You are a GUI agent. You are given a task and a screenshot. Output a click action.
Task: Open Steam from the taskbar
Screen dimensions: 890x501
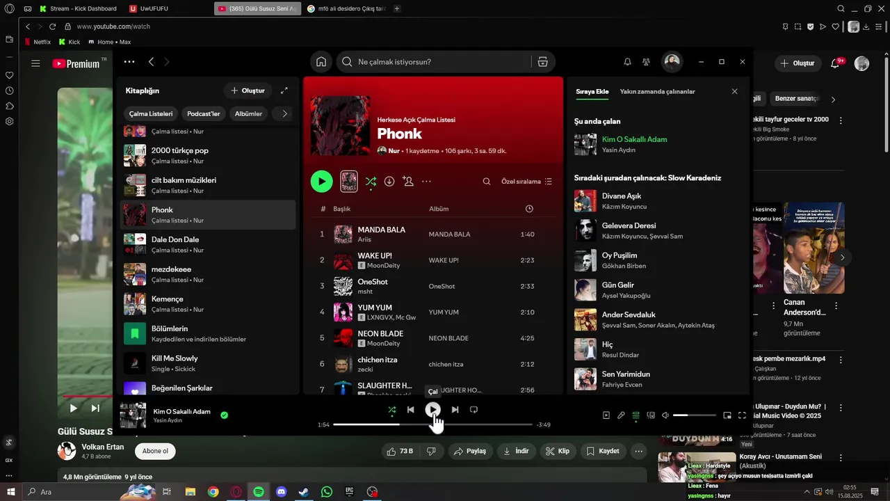point(304,492)
